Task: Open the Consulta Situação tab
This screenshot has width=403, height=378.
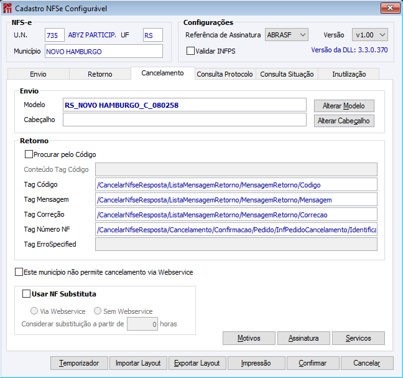Action: (x=287, y=74)
